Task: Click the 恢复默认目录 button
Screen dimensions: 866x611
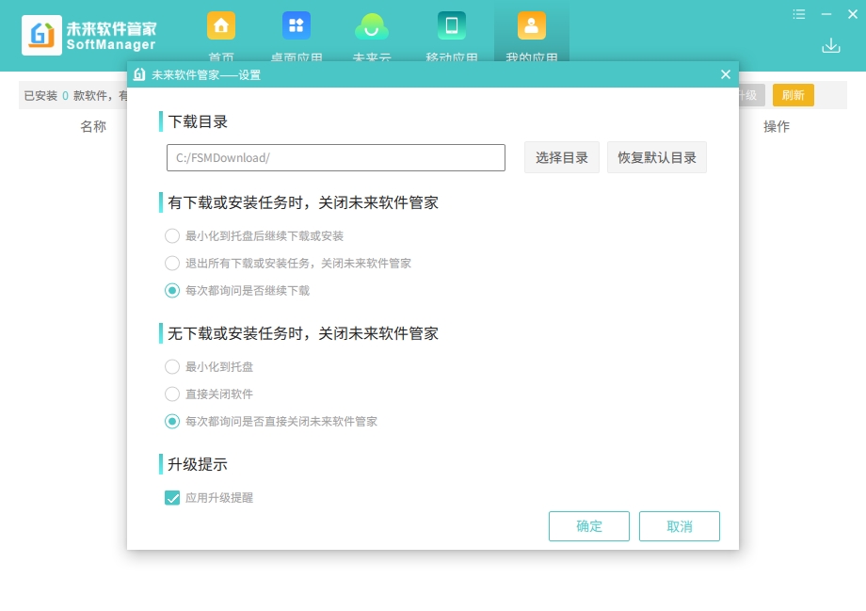Action: [x=657, y=158]
